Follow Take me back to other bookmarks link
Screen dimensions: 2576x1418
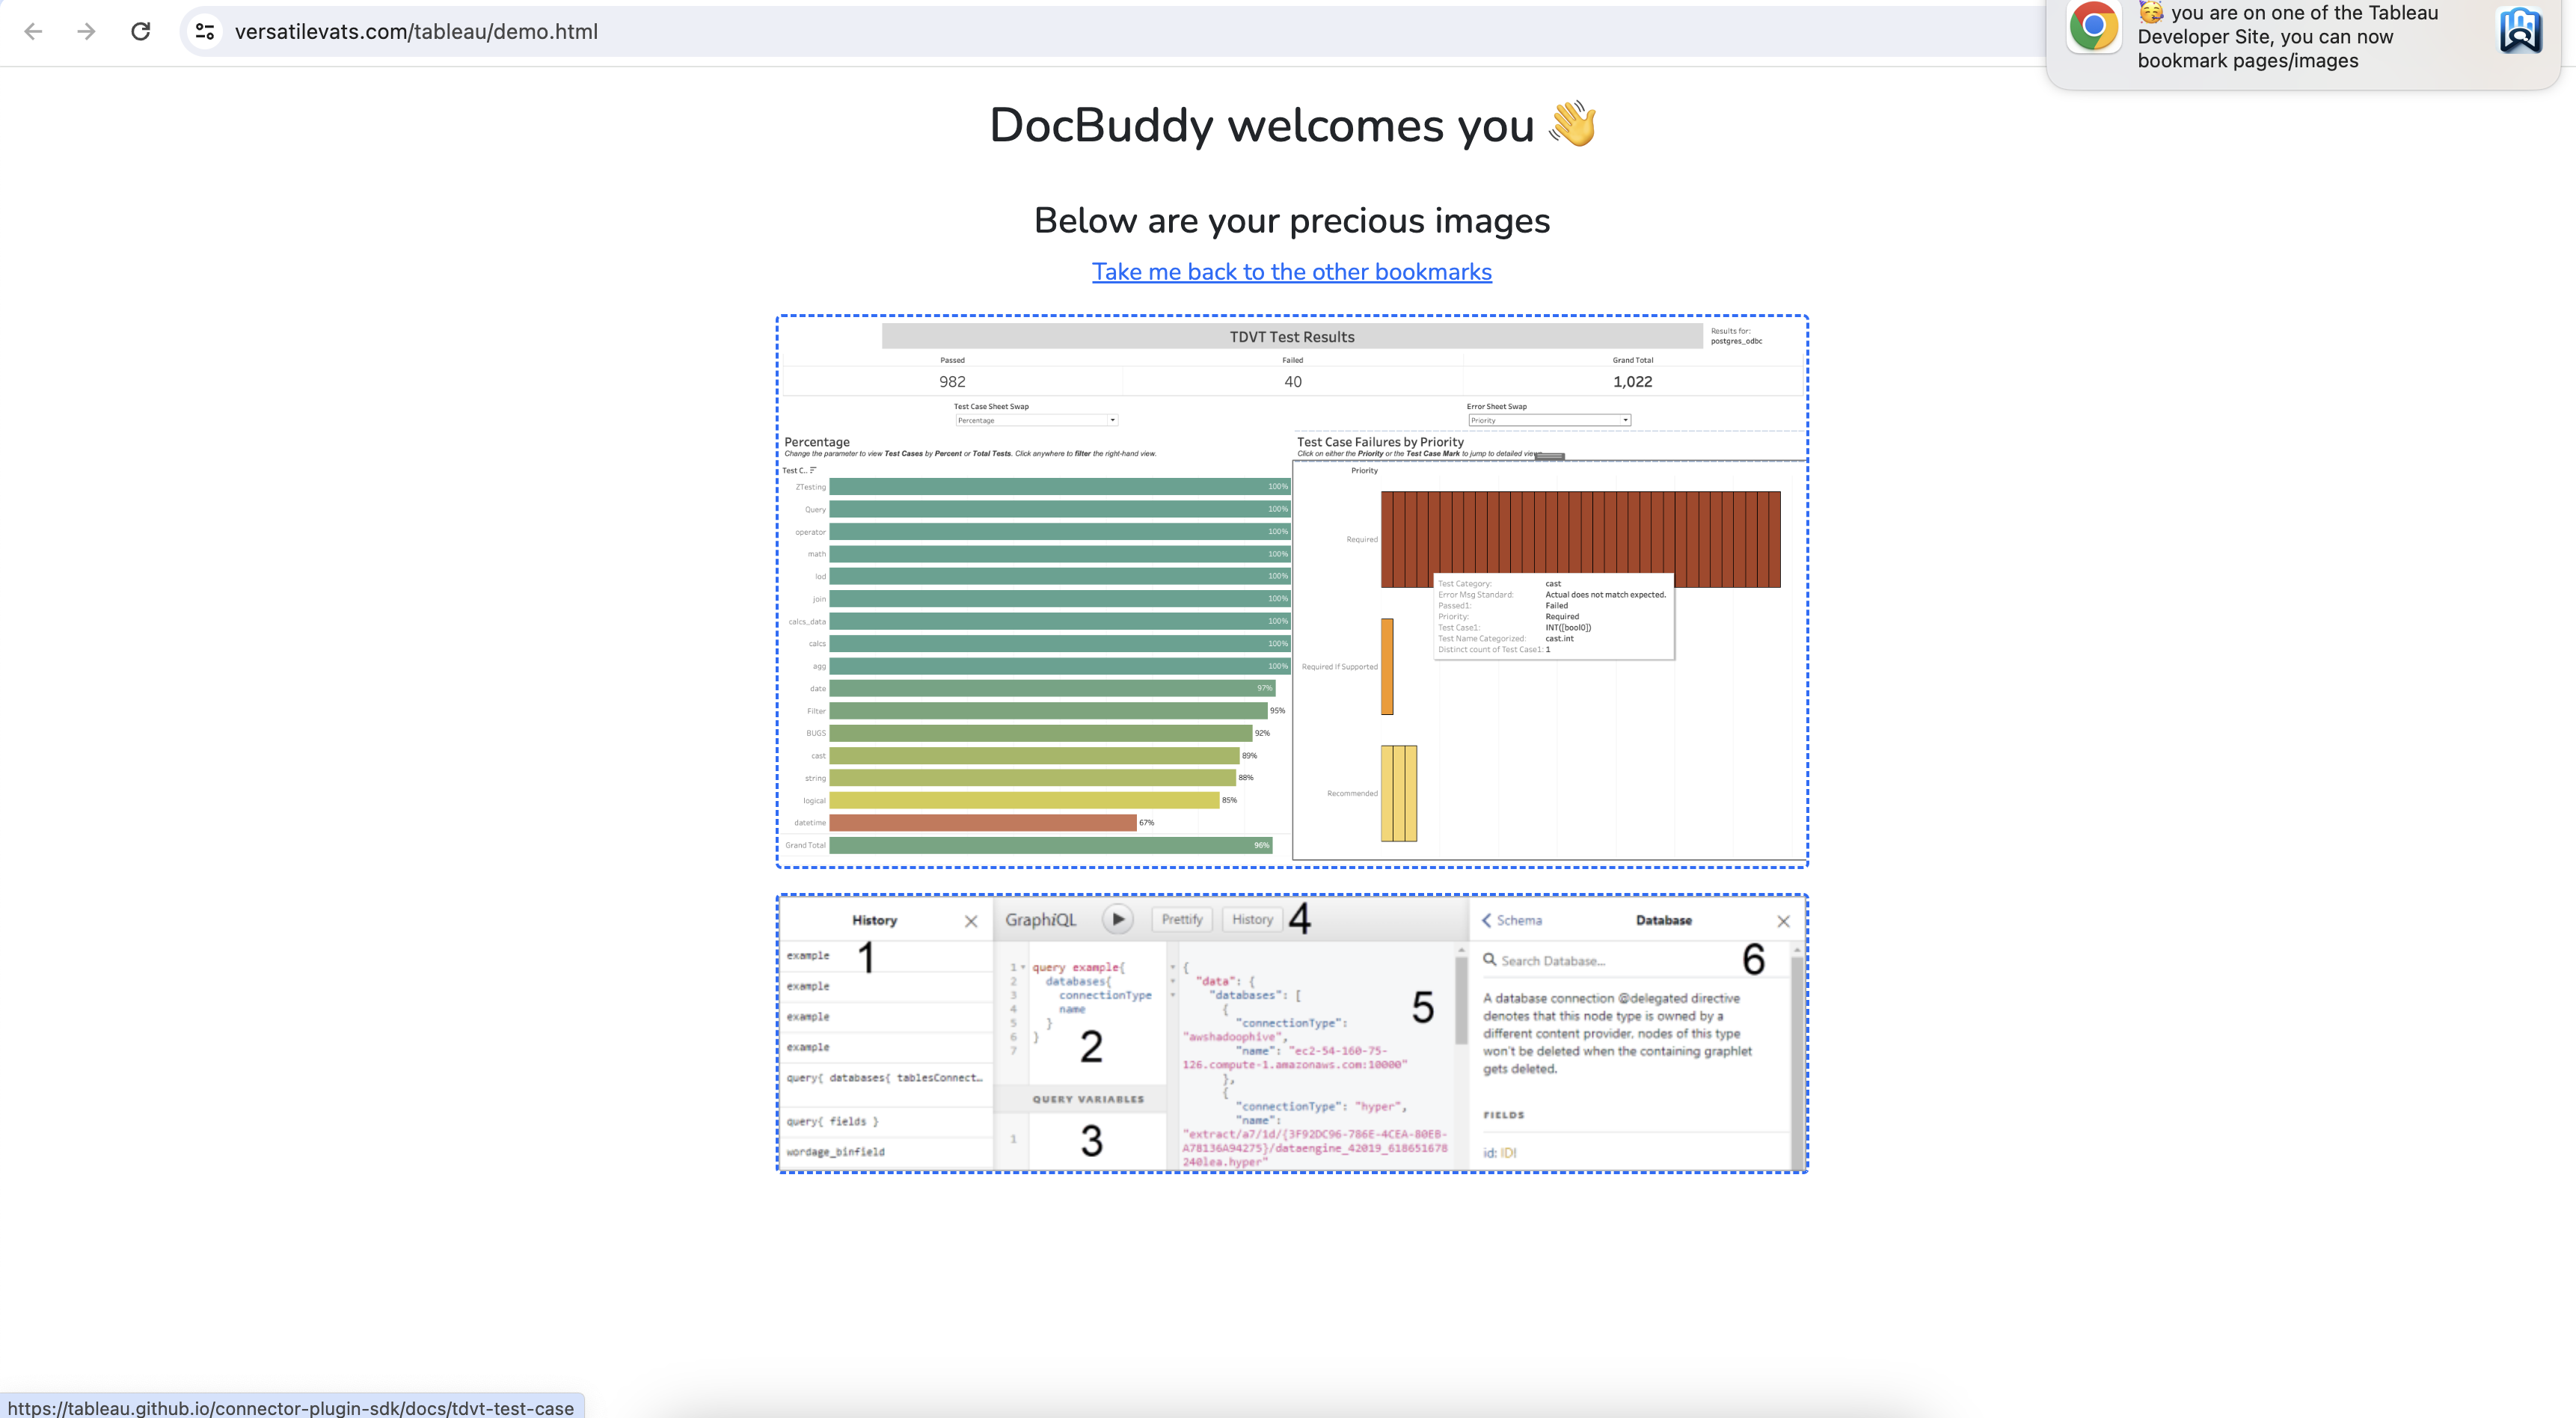pos(1291,272)
